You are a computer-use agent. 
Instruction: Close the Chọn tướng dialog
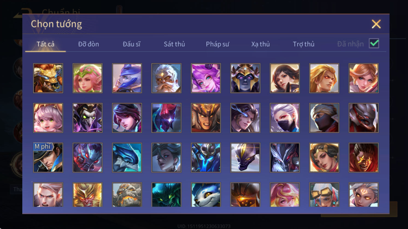pyautogui.click(x=376, y=24)
